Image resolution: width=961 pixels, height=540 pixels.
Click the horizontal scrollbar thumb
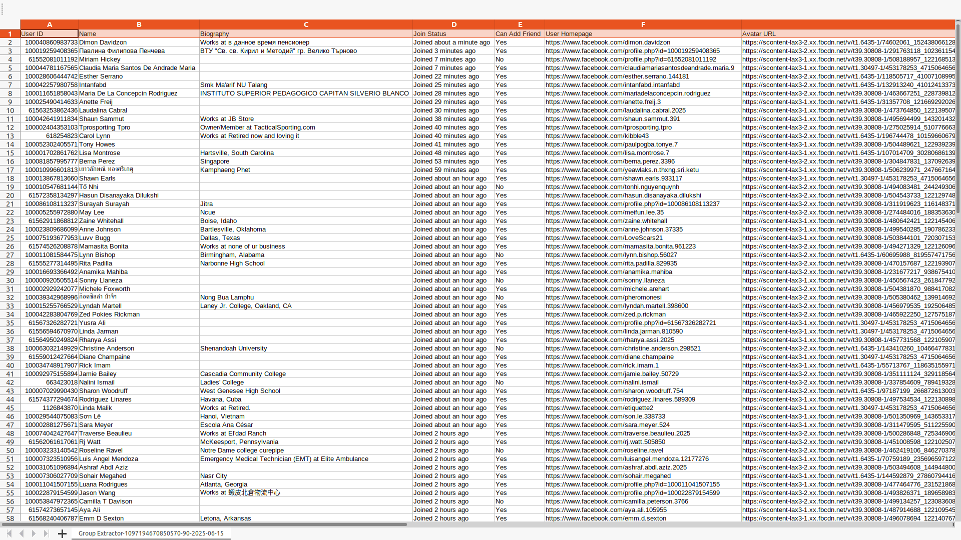(204, 524)
